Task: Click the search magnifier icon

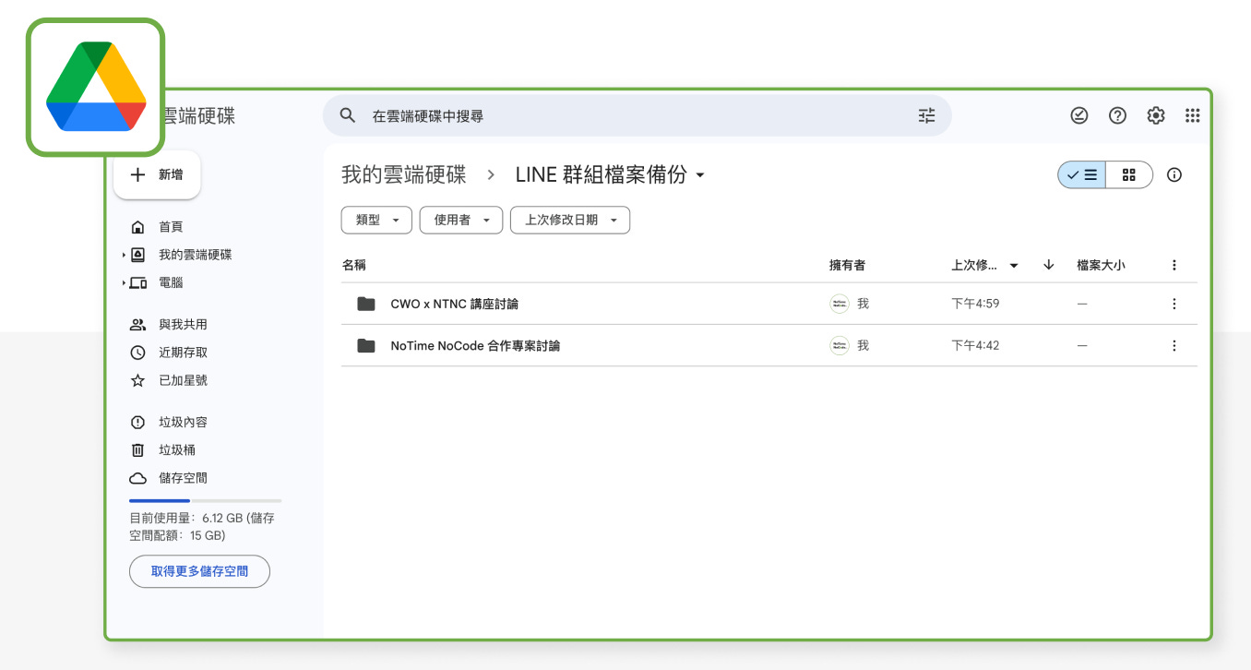Action: click(348, 115)
